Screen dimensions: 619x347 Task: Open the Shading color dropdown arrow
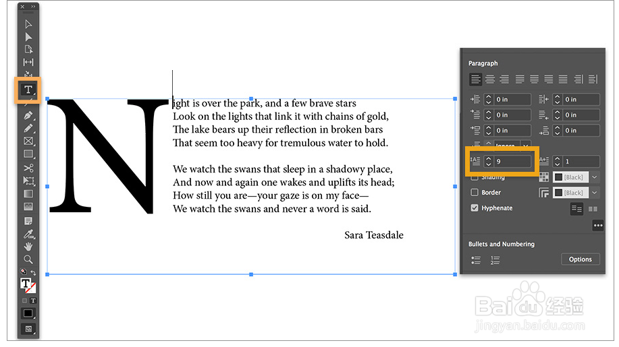pos(594,177)
